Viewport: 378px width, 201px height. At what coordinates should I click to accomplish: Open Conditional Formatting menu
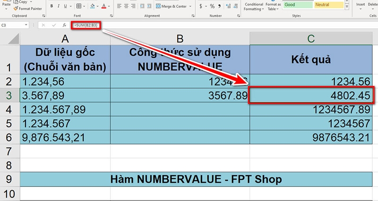coord(254,7)
